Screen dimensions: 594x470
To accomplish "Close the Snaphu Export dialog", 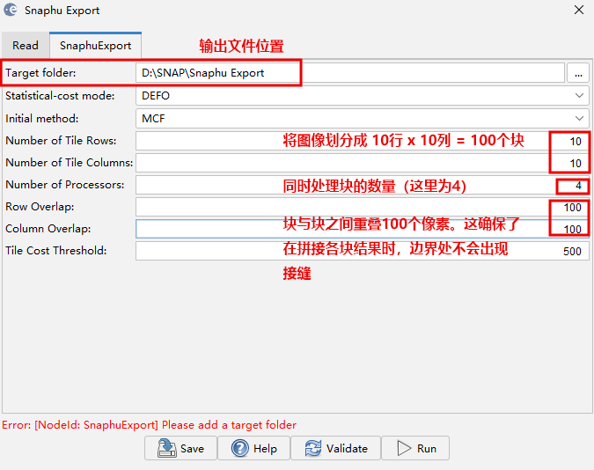I will coord(579,10).
